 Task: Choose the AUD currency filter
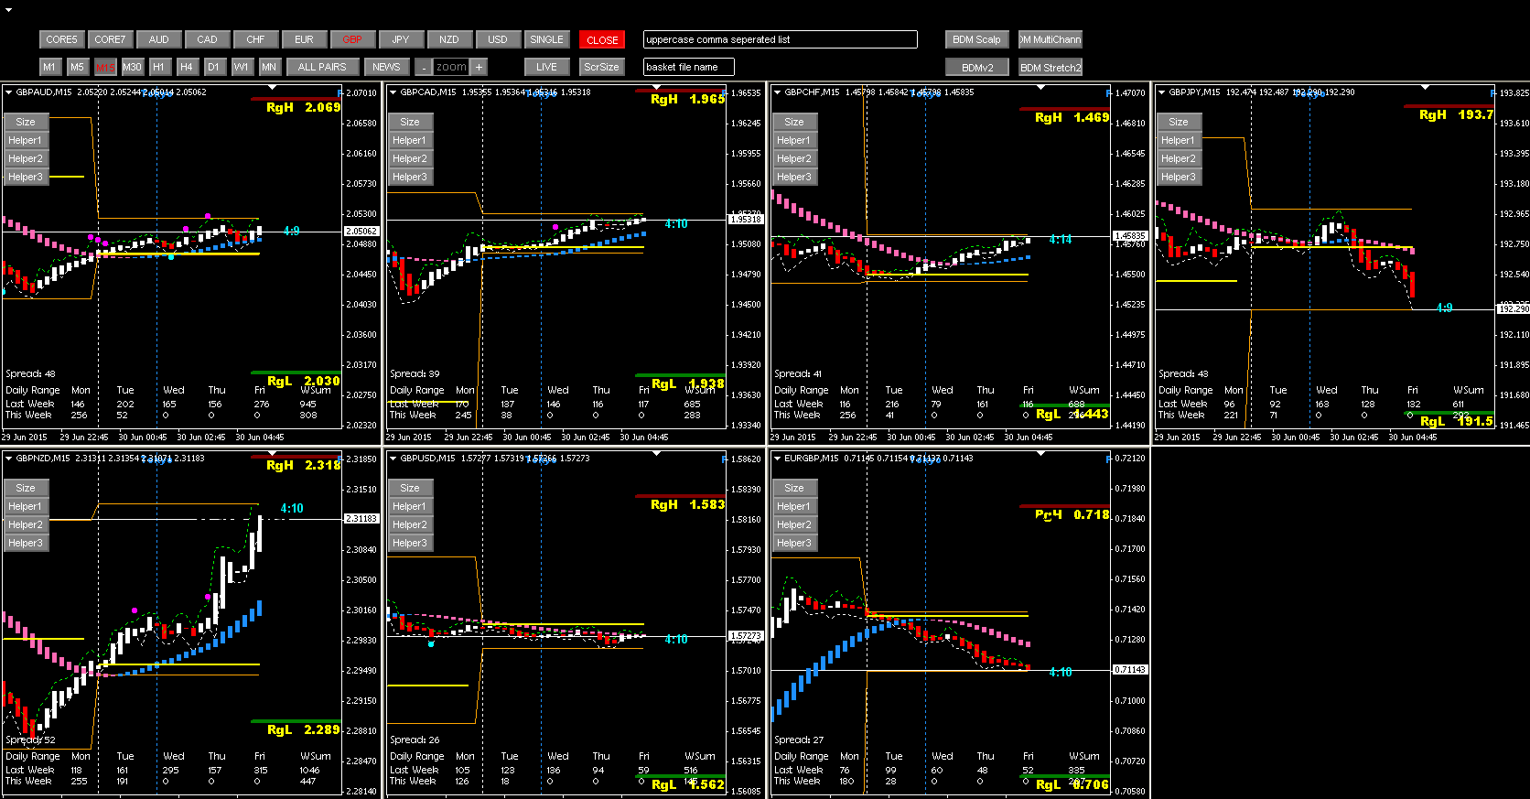(x=159, y=39)
